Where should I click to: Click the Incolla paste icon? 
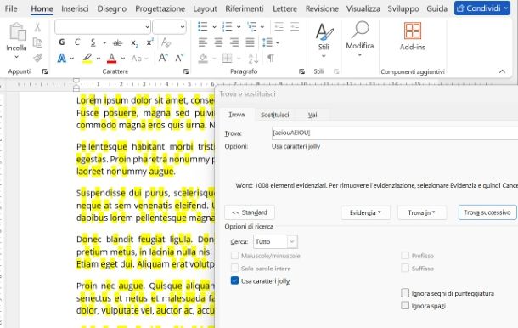pyautogui.click(x=17, y=31)
